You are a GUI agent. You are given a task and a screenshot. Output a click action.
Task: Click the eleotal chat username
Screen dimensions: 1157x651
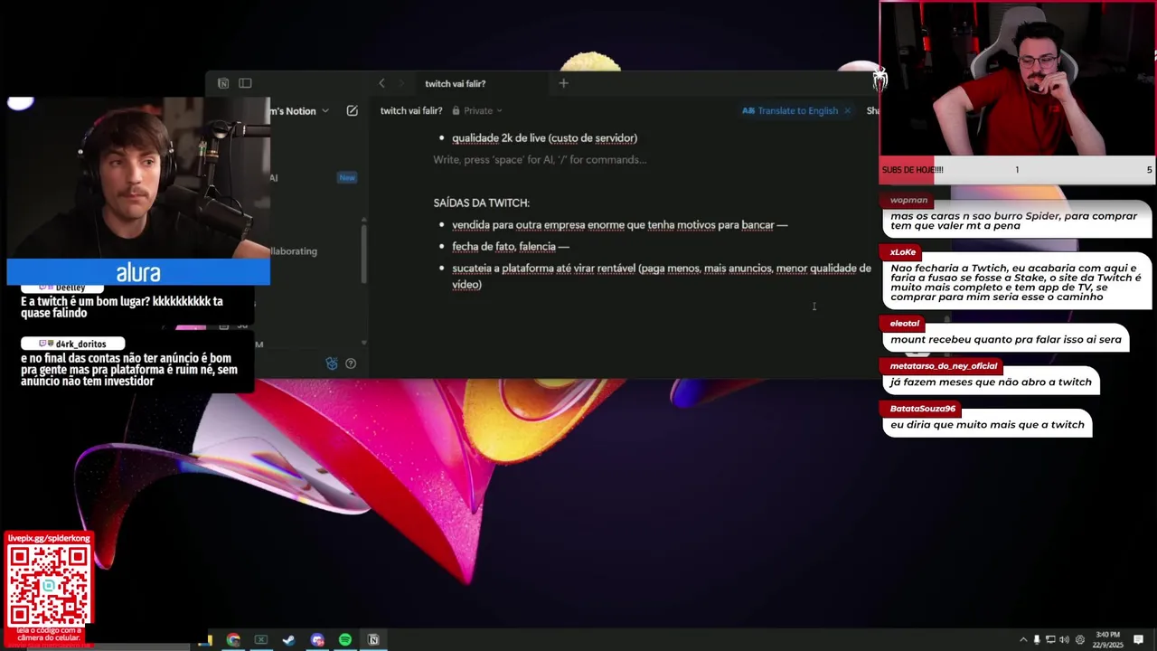click(x=904, y=323)
